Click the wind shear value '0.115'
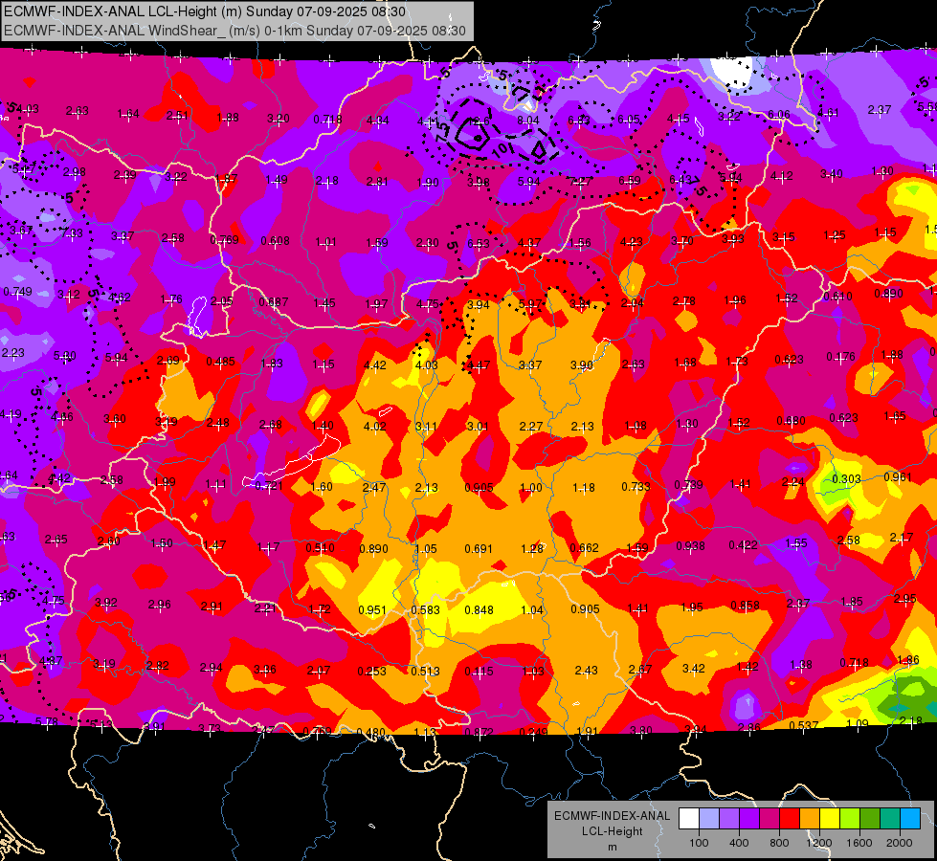The width and height of the screenshot is (937, 861). point(480,671)
